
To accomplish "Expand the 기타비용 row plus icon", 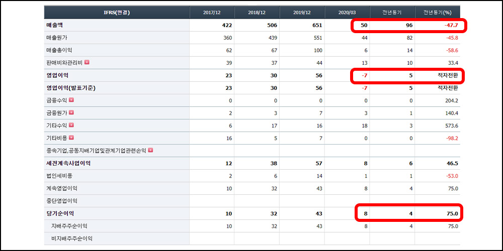I will click(71, 138).
